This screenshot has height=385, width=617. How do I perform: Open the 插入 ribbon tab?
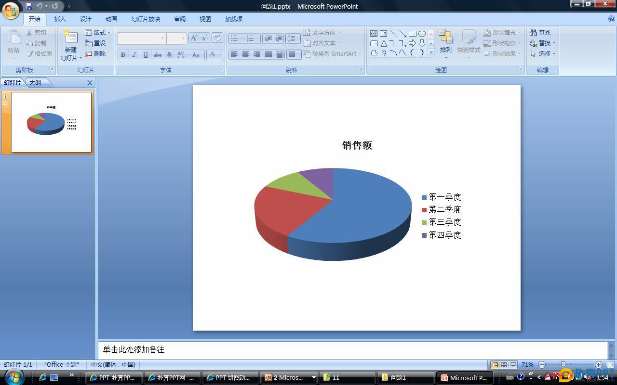click(x=60, y=19)
